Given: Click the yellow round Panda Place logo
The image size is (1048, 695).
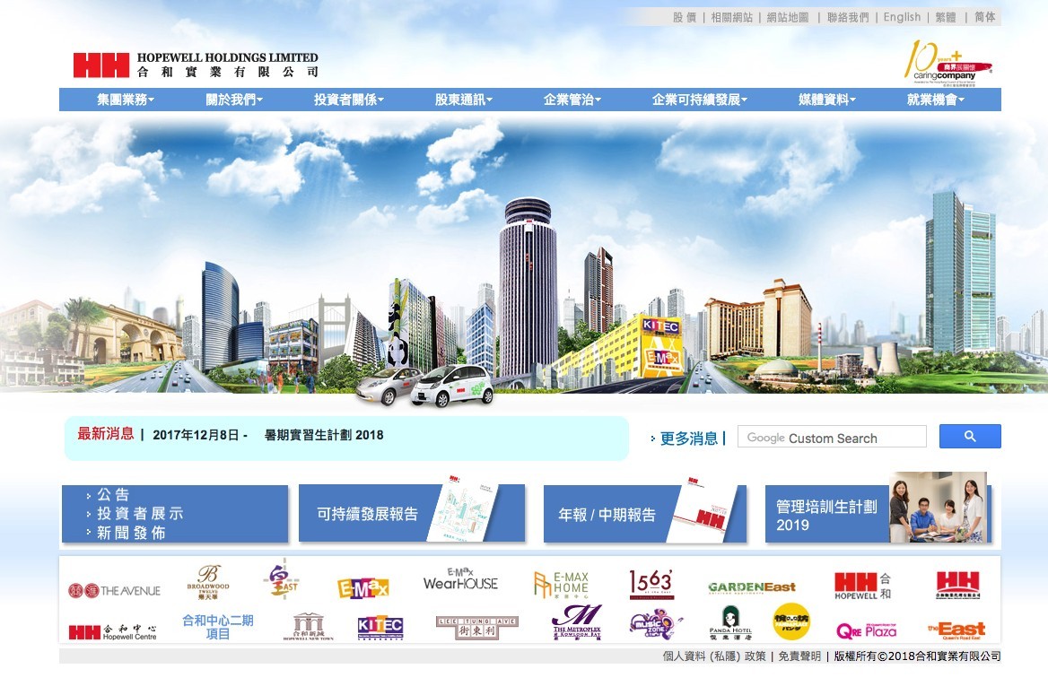Looking at the screenshot, I should click(791, 621).
